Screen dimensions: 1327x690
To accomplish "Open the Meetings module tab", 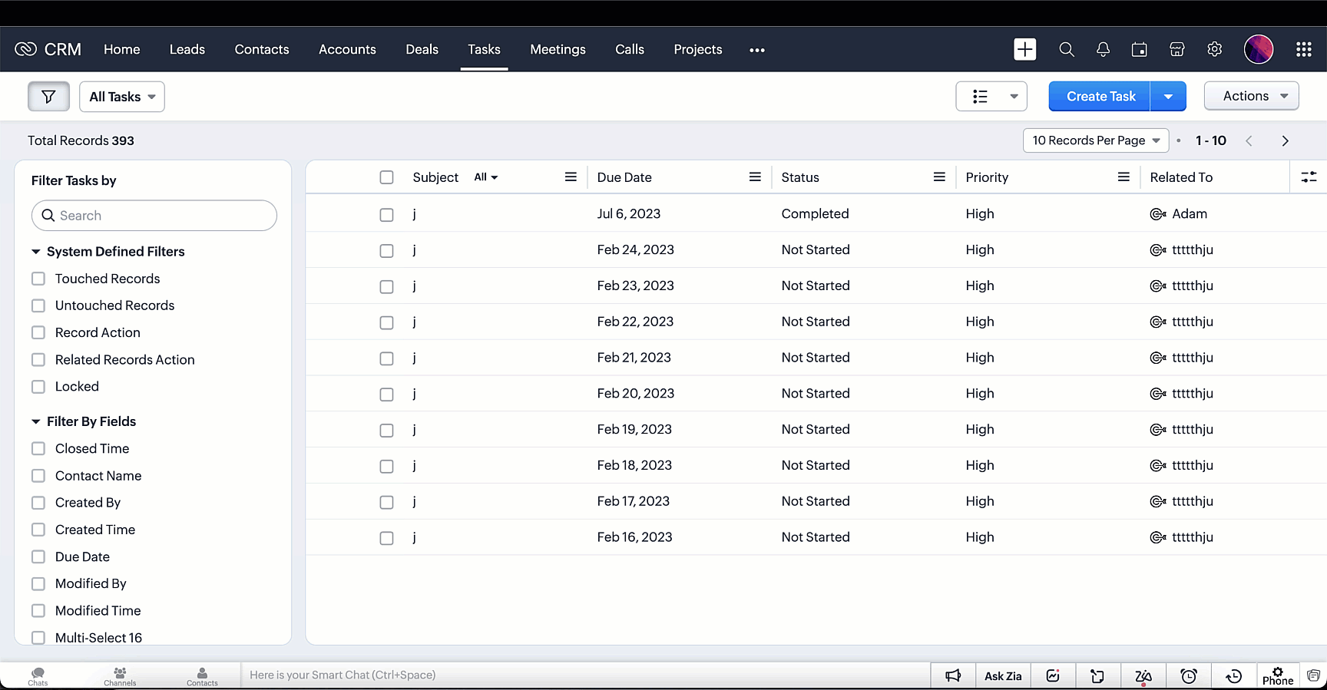I will coord(558,49).
